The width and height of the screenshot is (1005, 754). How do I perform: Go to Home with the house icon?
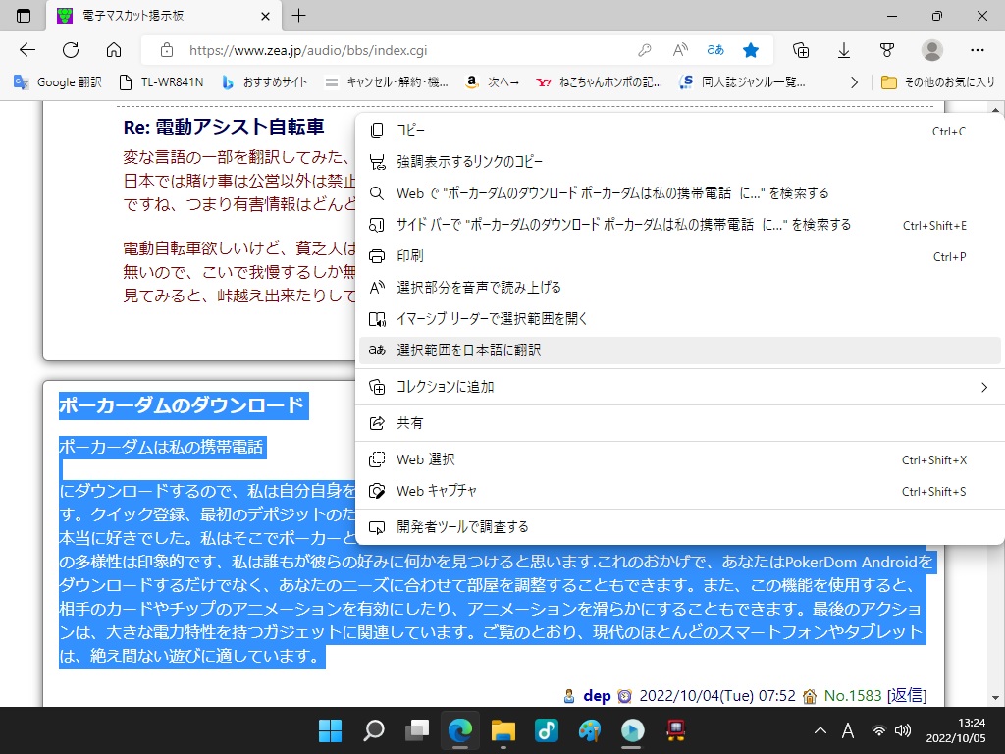(114, 50)
